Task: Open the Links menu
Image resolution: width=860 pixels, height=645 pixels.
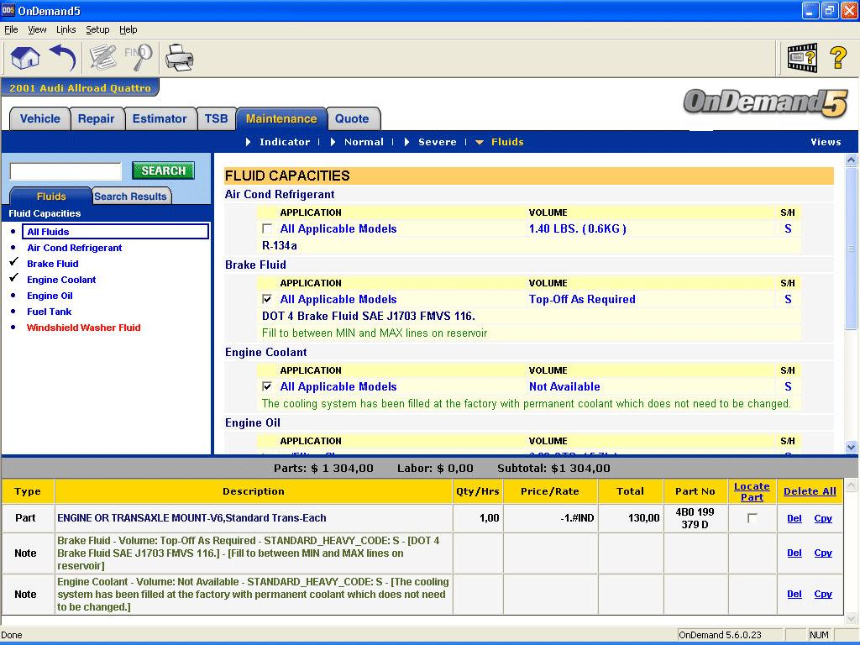Action: (x=66, y=29)
